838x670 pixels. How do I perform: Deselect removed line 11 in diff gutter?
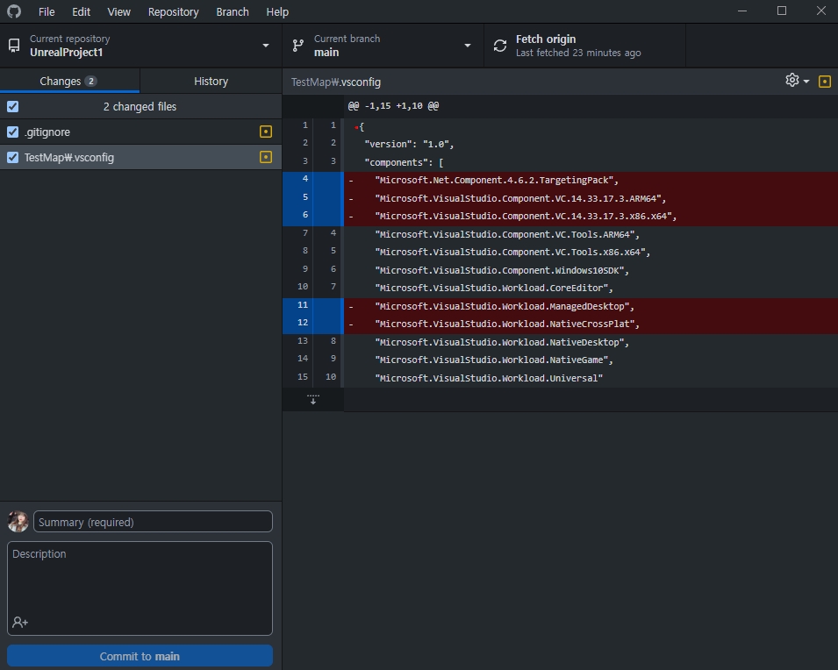313,305
